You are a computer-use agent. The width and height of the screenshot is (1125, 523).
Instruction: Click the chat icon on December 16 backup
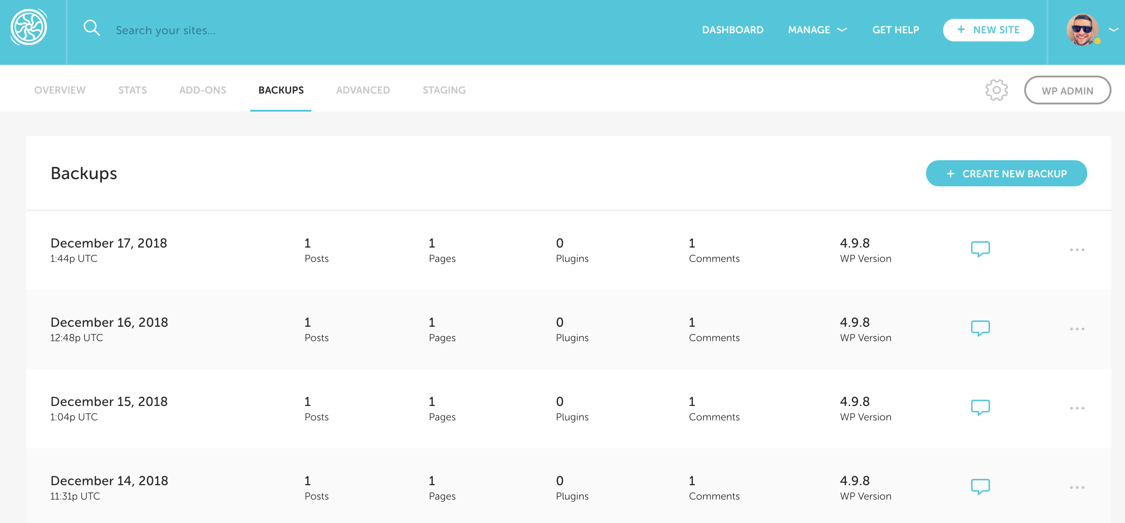click(980, 329)
